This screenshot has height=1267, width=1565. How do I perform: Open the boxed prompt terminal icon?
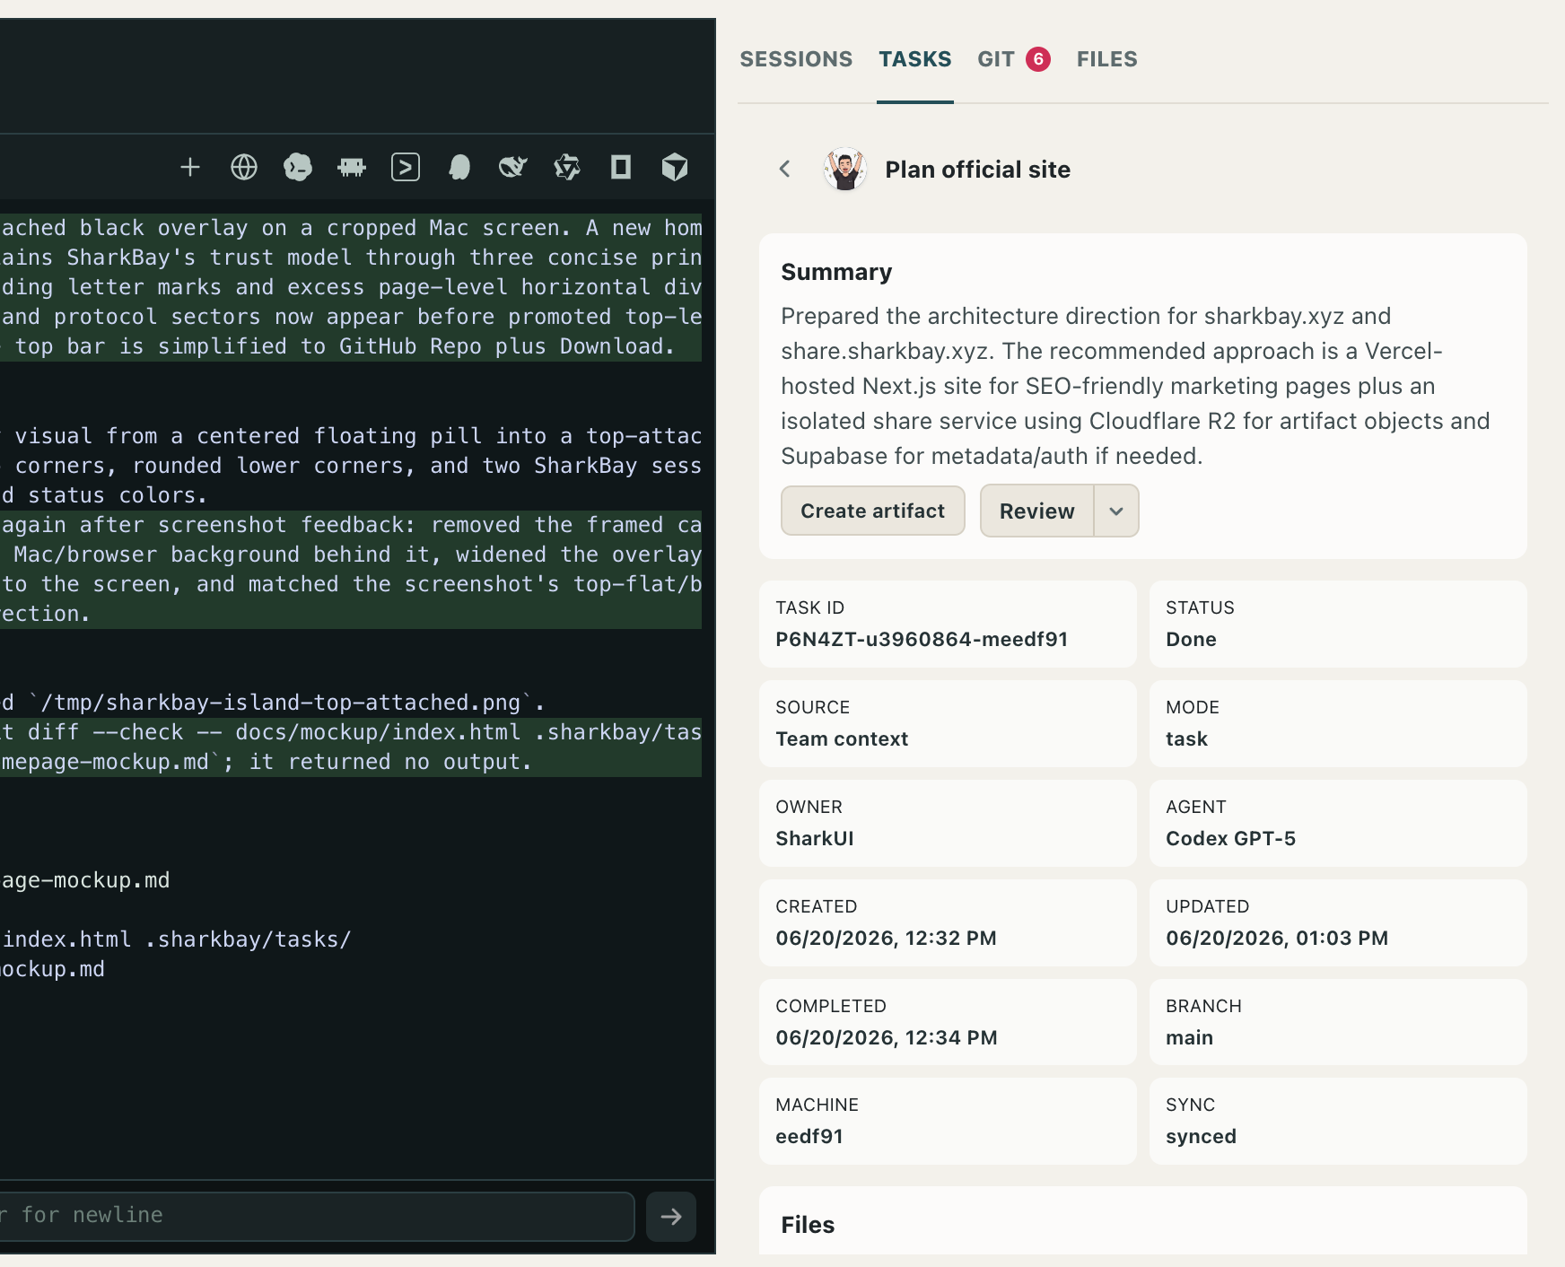click(x=406, y=167)
